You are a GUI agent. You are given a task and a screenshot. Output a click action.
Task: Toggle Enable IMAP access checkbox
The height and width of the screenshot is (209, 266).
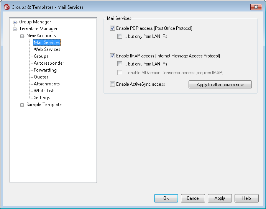click(112, 56)
